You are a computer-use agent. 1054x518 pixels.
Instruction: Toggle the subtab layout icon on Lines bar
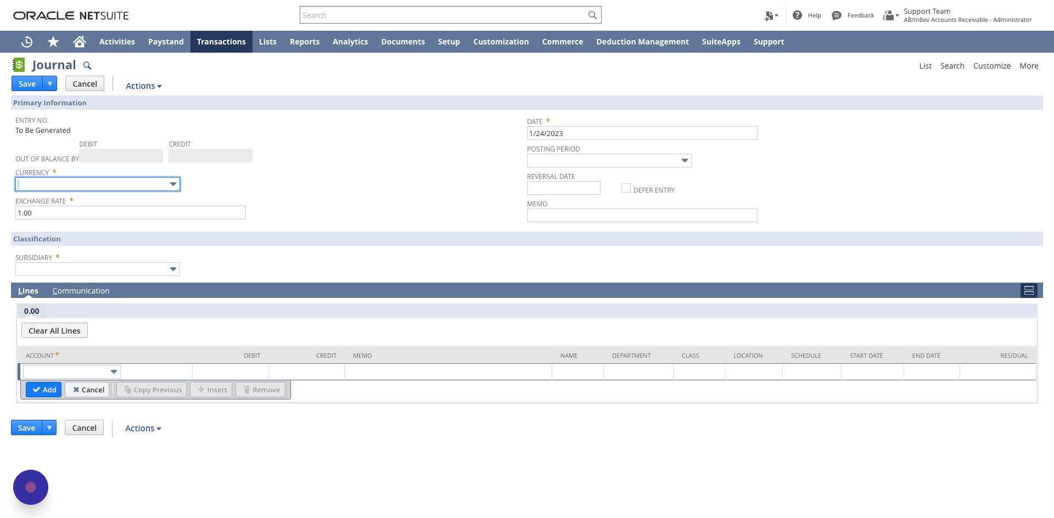[1029, 290]
